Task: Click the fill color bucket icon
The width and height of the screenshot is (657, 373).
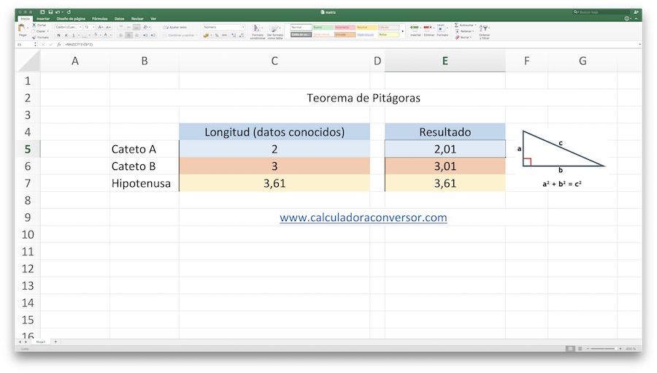Action: pyautogui.click(x=96, y=35)
